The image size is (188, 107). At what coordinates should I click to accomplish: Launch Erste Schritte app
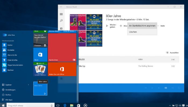(x=10, y=60)
